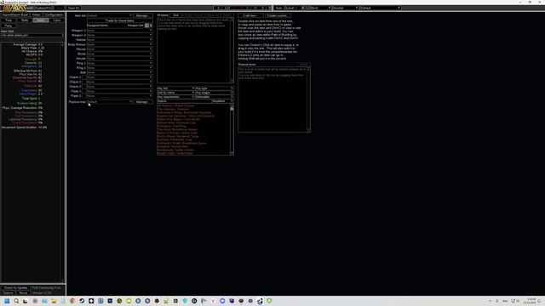Open the Any league filter dropdown

(214, 93)
